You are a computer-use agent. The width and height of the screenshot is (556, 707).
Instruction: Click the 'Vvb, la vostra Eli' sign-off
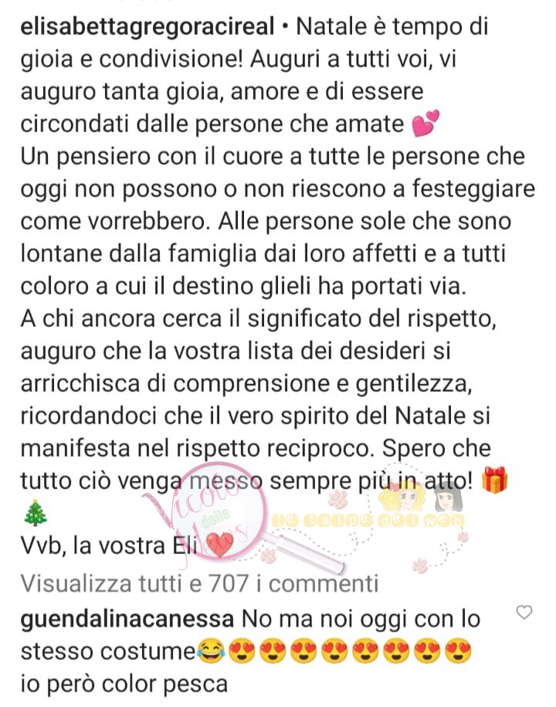(x=110, y=546)
